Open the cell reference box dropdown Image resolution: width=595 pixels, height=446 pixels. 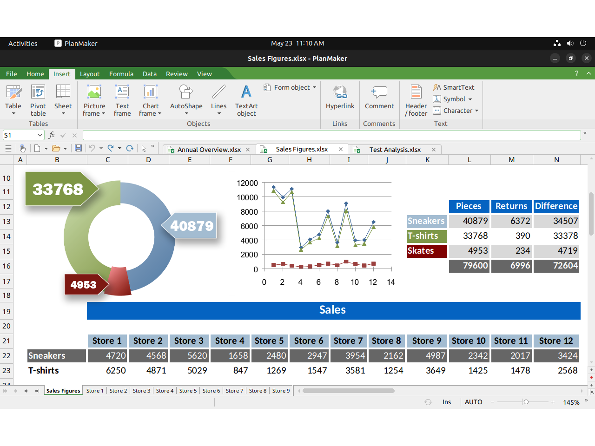coord(40,135)
